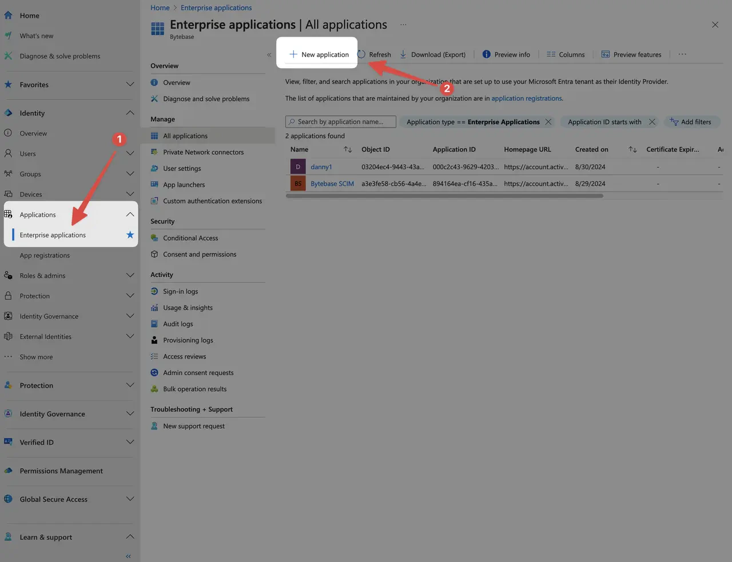Go to Home via the house icon
The image size is (732, 562).
pyautogui.click(x=8, y=15)
